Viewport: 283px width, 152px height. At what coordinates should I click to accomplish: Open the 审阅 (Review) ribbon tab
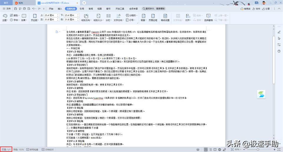pyautogui.click(x=91, y=9)
